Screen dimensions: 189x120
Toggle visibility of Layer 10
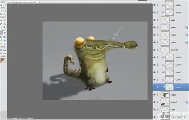(x=154, y=50)
